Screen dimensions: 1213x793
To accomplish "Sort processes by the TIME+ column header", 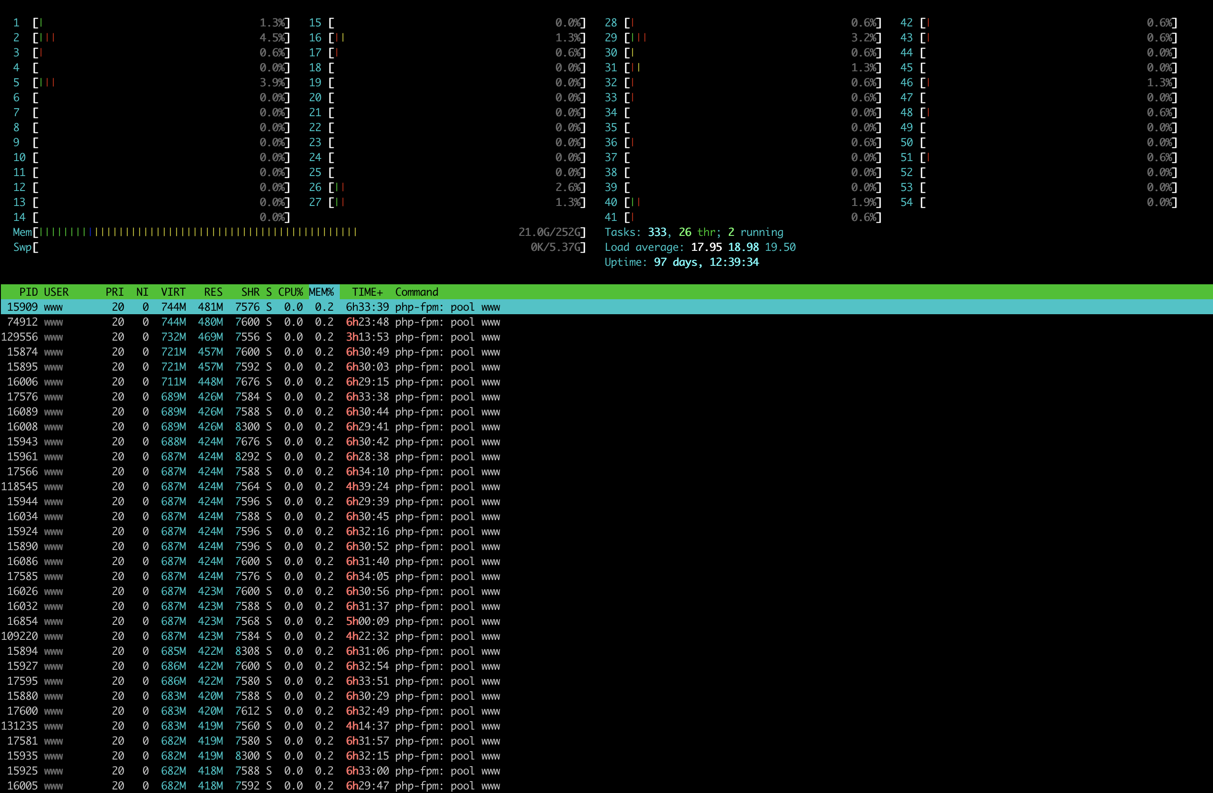I will pos(367,291).
